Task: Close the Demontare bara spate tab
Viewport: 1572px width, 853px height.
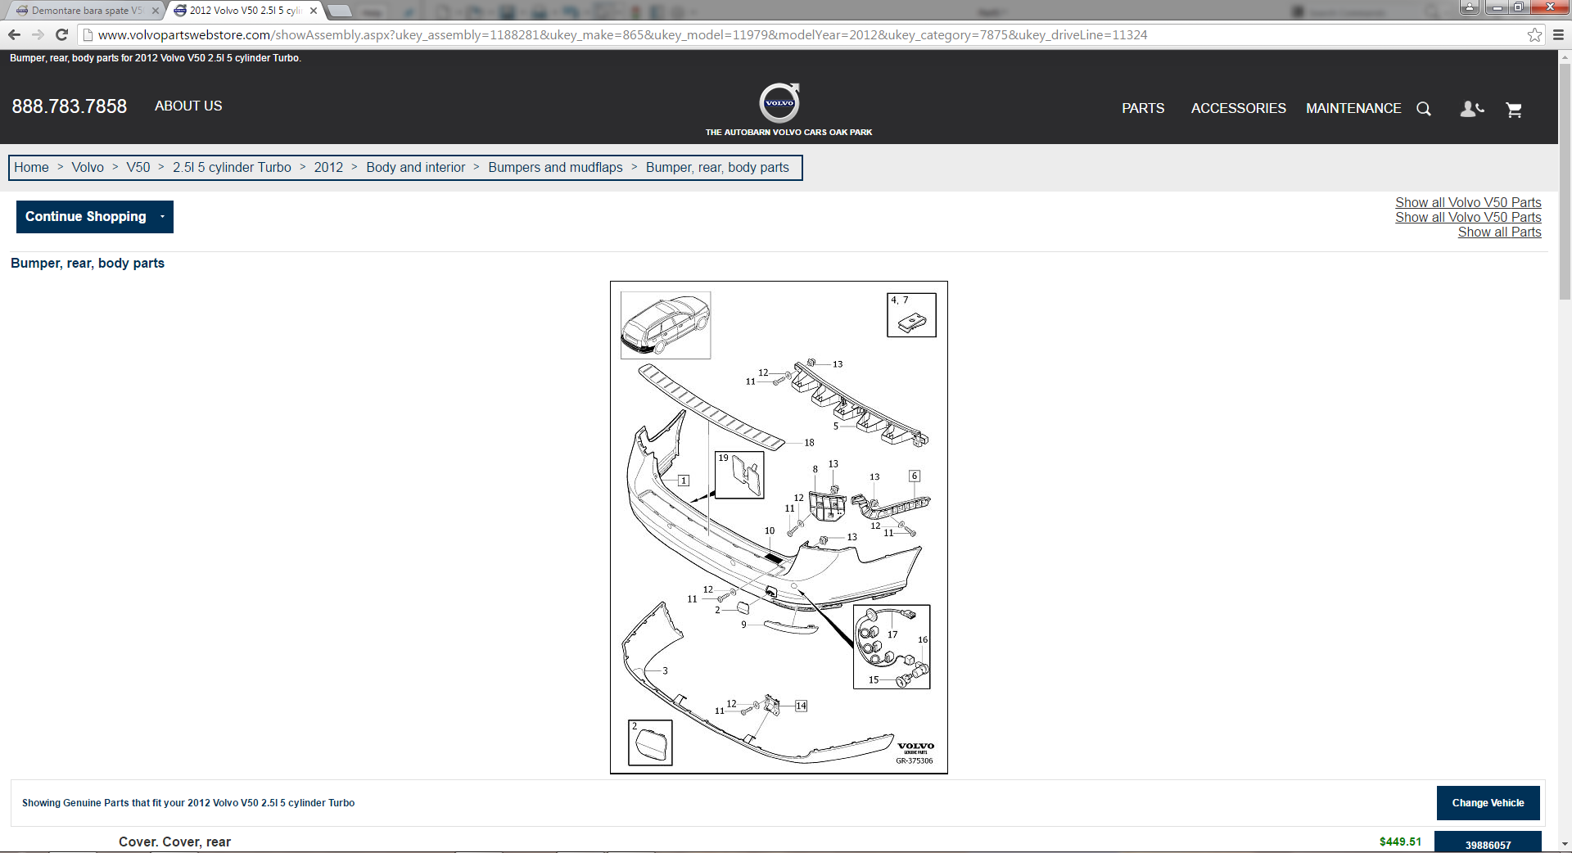Action: [156, 11]
